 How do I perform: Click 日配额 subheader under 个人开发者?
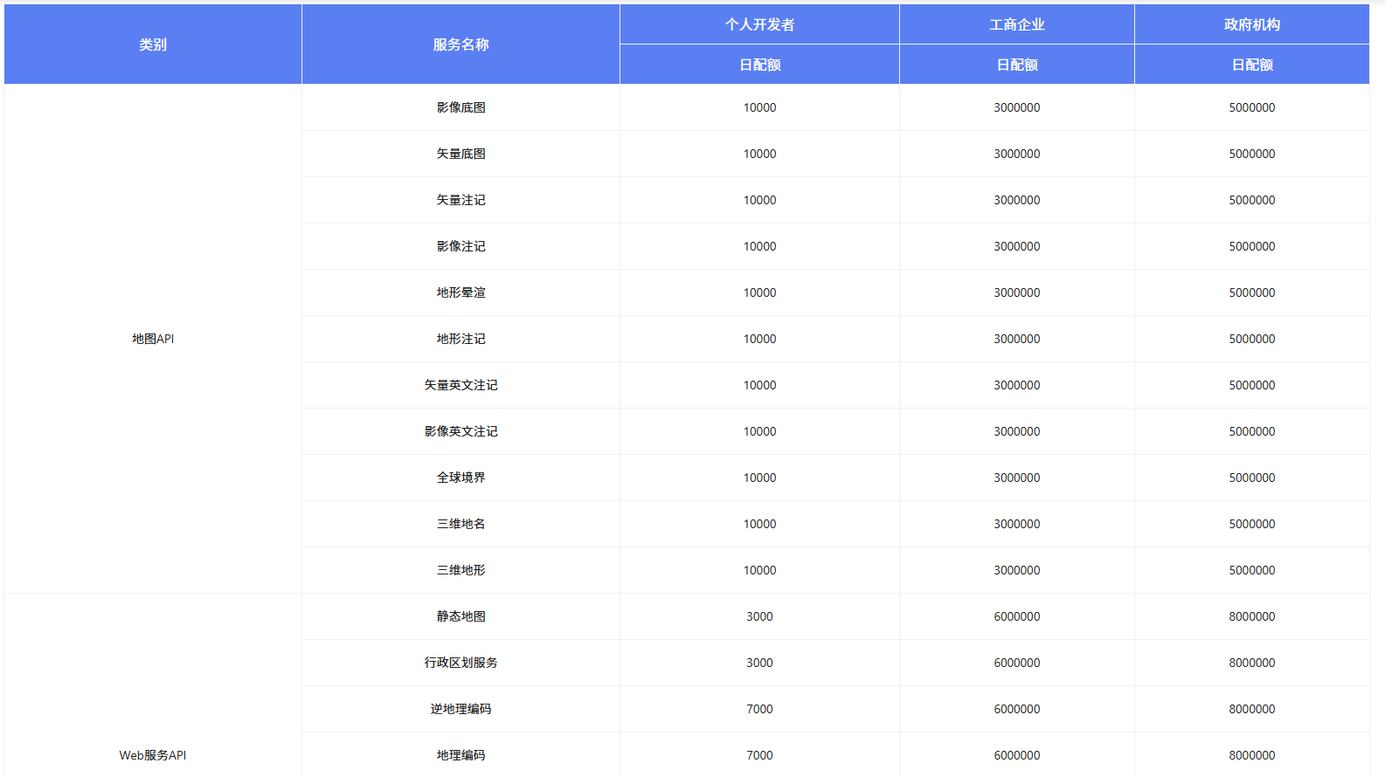(x=759, y=65)
